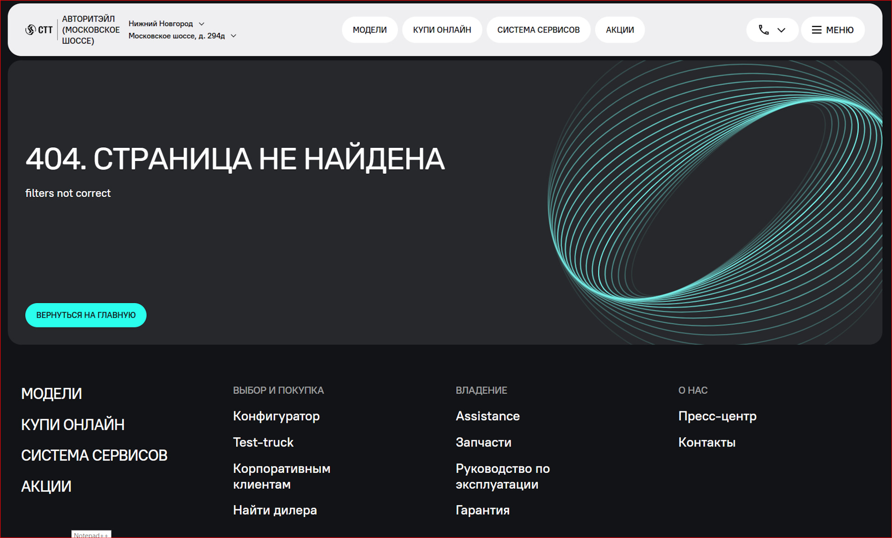
Task: Follow the Test-truck footer link
Action: point(263,442)
